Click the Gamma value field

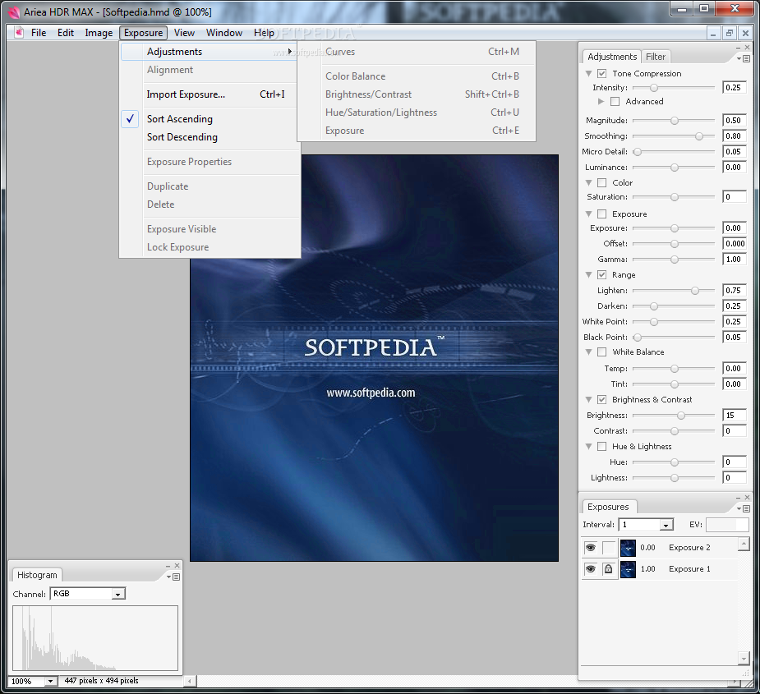click(734, 260)
